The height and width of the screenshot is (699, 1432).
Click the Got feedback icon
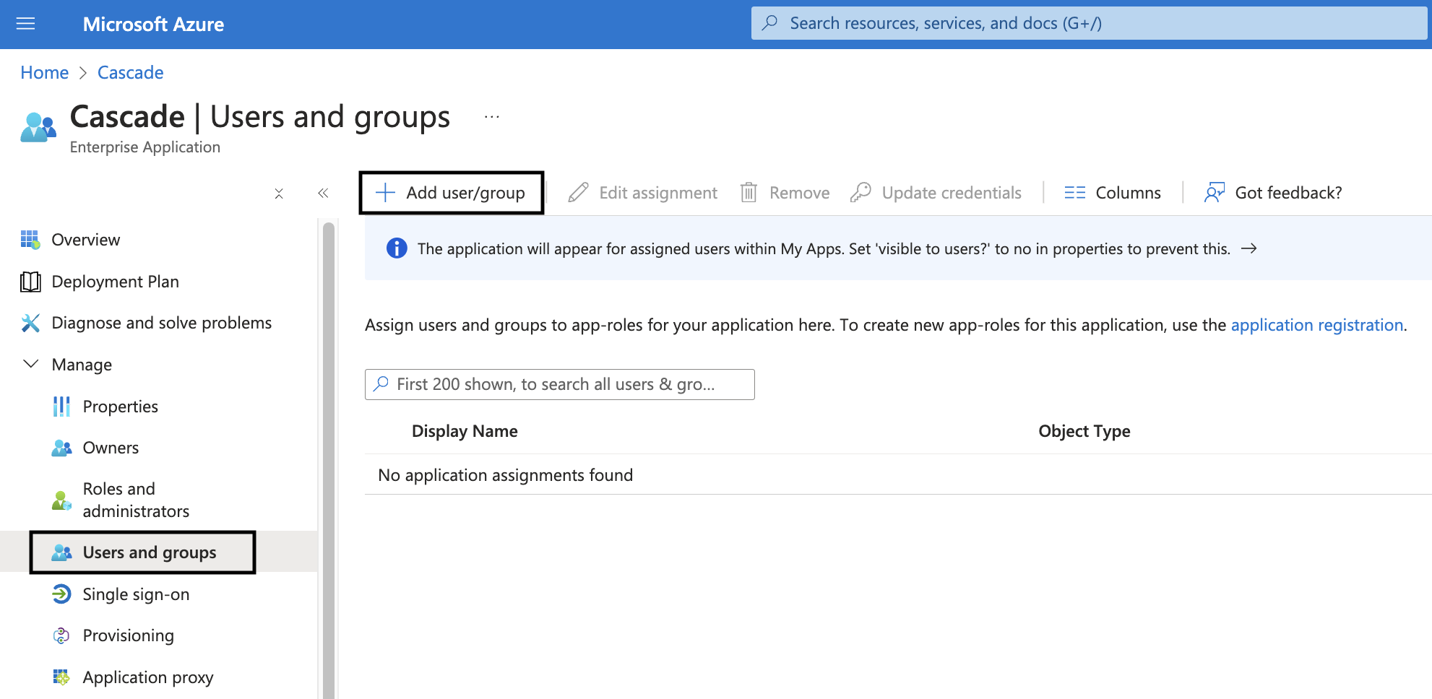coord(1215,192)
